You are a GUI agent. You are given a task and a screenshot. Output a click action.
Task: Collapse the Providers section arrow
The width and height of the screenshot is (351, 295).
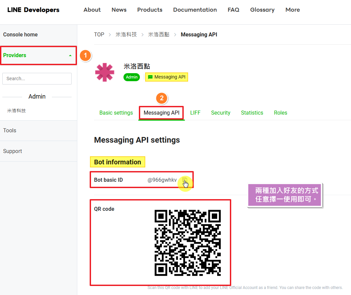click(70, 55)
